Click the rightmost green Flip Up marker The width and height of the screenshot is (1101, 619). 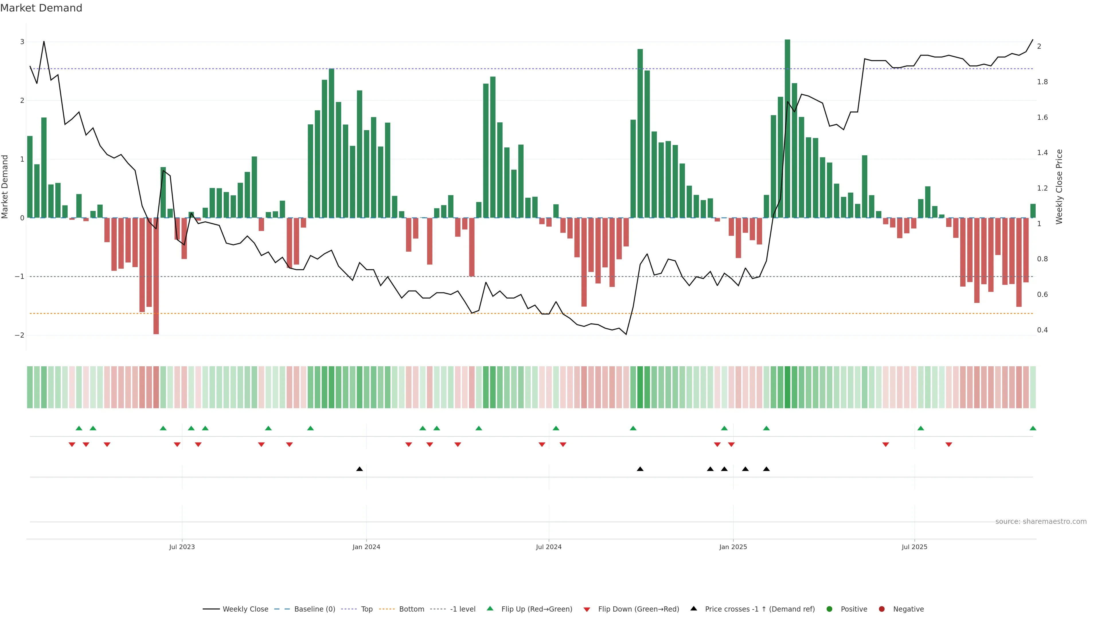point(1033,428)
